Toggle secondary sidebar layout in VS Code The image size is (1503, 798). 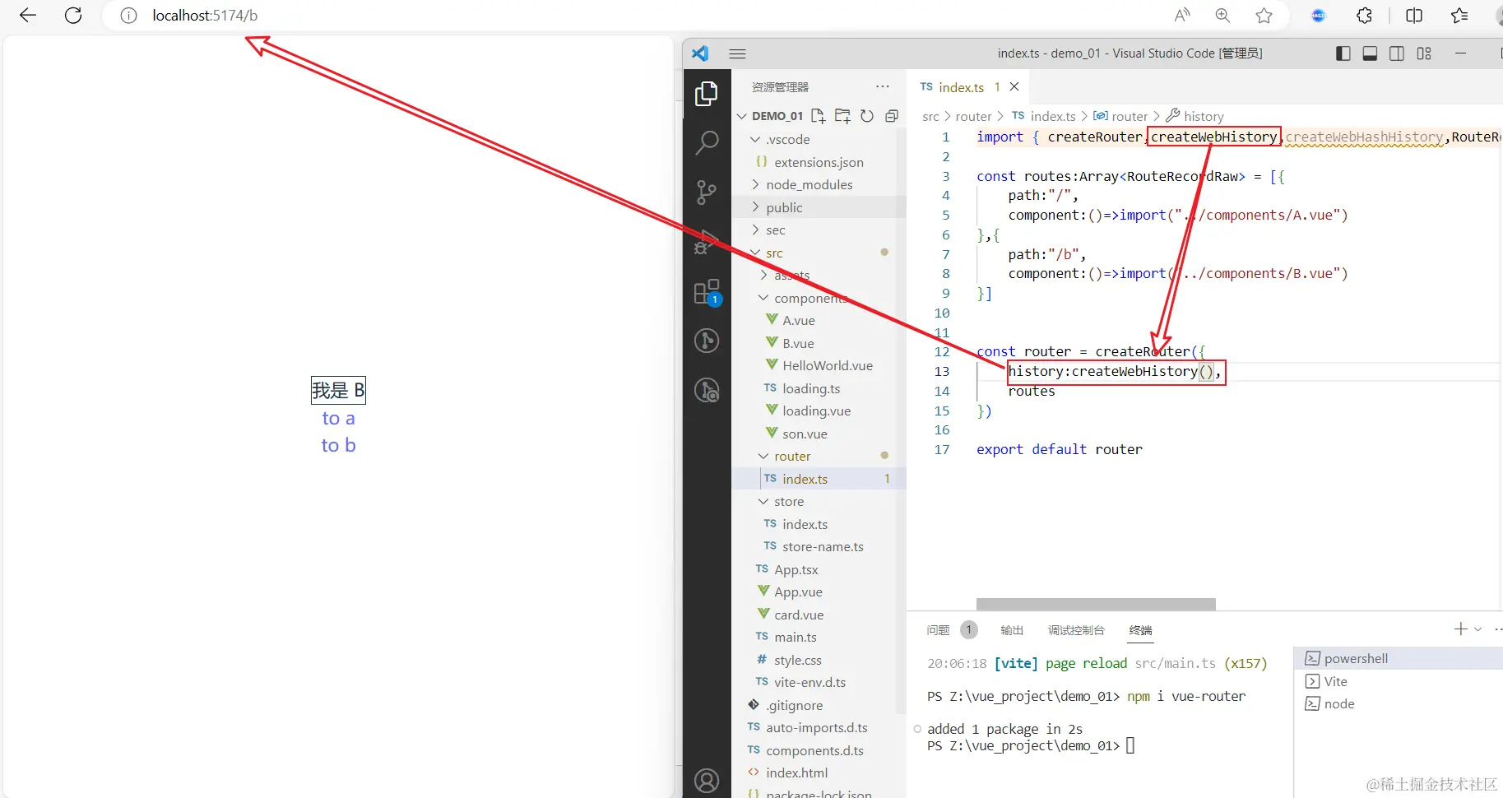[x=1397, y=53]
